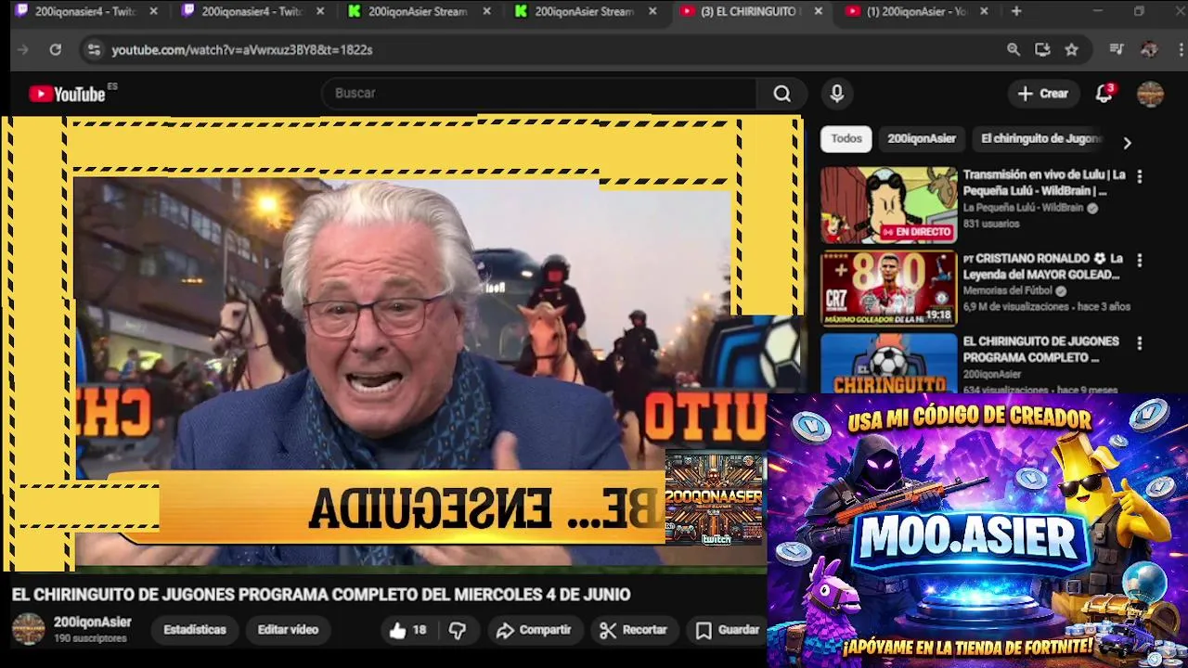Open El Chiringuito suggested video thumbnail

click(888, 363)
